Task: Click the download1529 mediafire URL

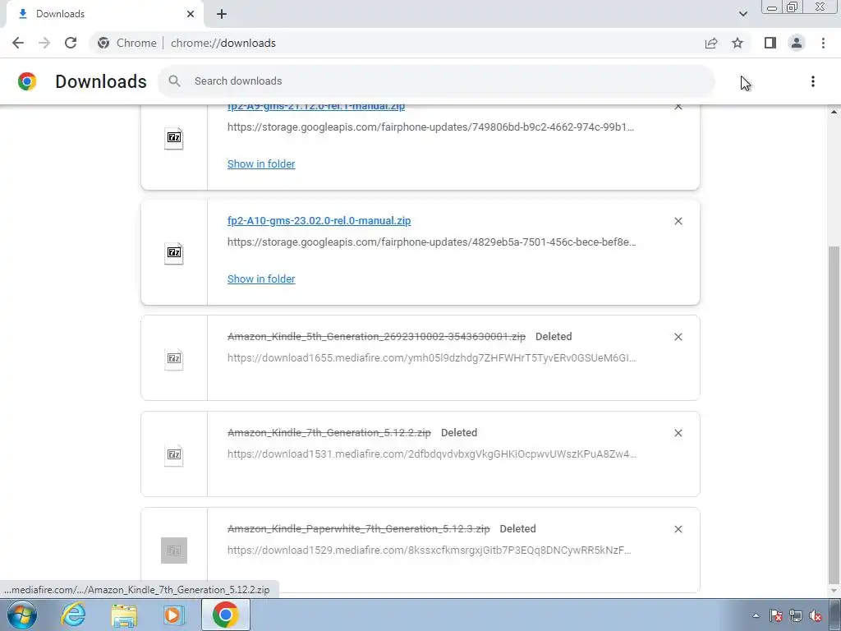Action: coord(429,550)
